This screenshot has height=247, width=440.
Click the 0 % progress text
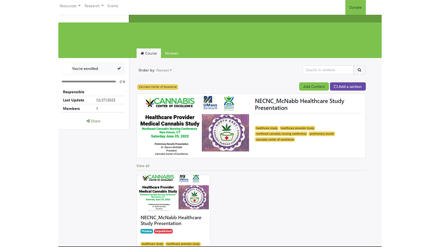point(122,82)
